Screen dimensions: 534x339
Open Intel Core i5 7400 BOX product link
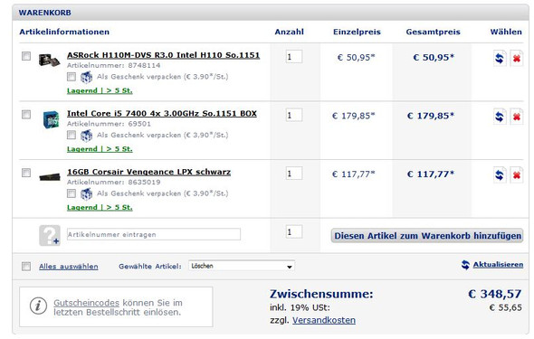[162, 114]
